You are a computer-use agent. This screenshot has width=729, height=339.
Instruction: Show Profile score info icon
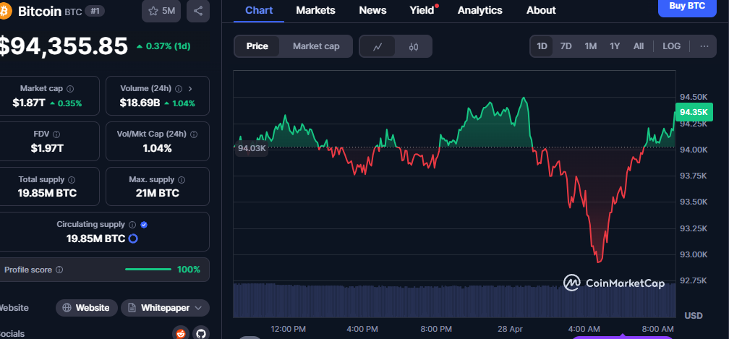[59, 270]
